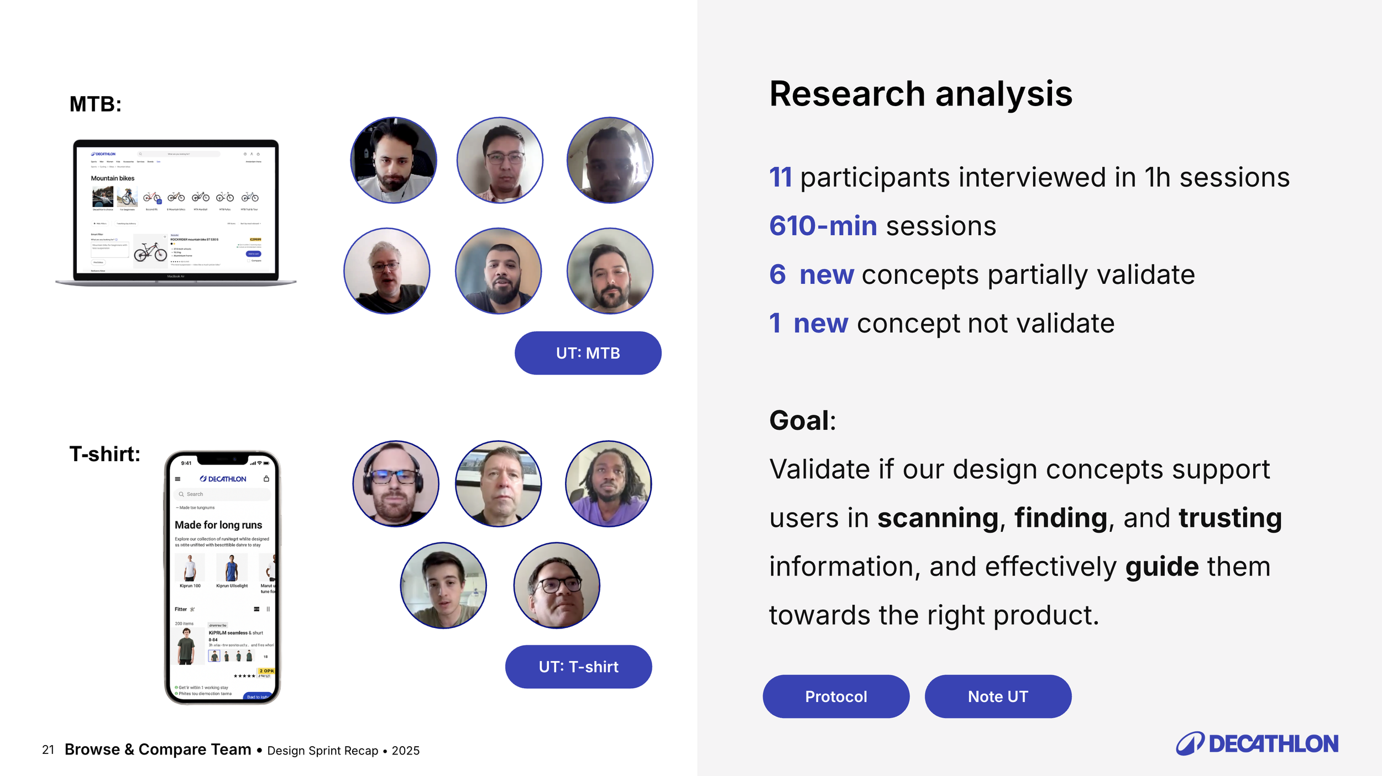Image resolution: width=1382 pixels, height=776 pixels.
Task: Select list view icon in phone mockup
Action: [256, 609]
